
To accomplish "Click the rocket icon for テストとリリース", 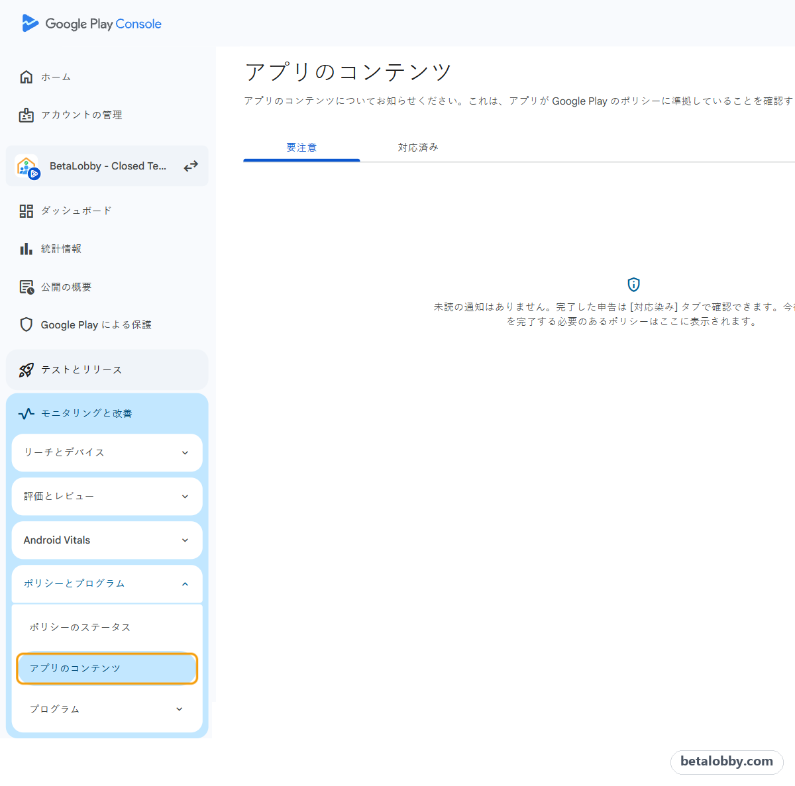I will tap(26, 369).
